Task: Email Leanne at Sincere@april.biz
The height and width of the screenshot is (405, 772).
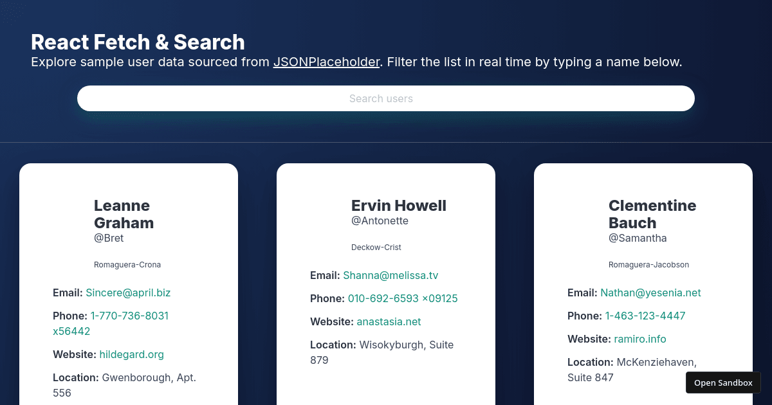Action: pos(128,292)
